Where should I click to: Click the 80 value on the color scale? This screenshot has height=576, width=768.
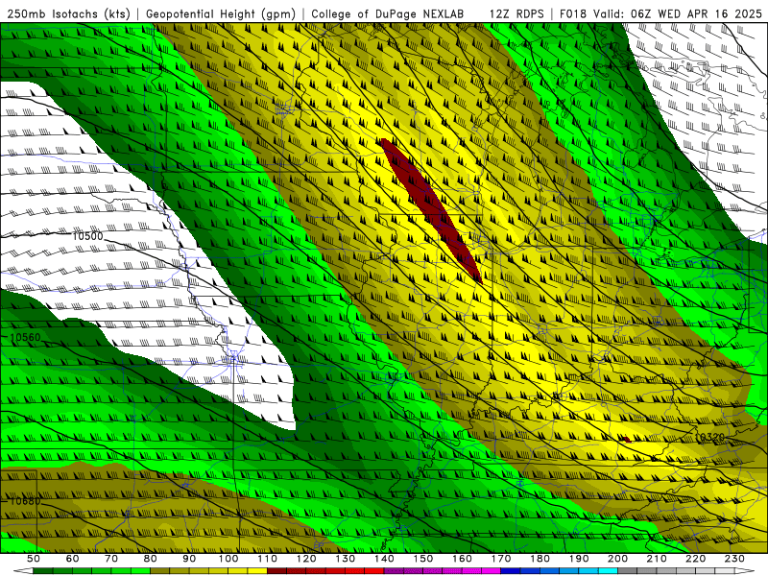coord(151,559)
